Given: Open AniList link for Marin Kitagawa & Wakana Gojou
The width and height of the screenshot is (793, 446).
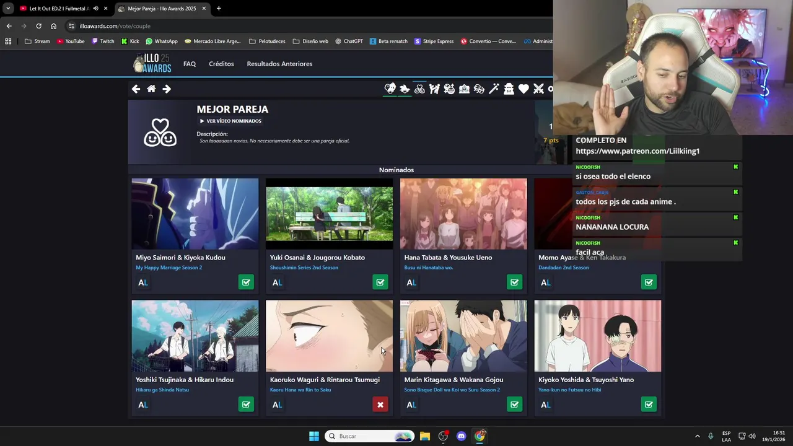Looking at the screenshot, I should tap(411, 404).
